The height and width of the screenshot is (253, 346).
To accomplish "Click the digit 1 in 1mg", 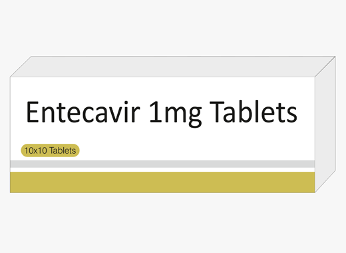I will click(x=155, y=112).
